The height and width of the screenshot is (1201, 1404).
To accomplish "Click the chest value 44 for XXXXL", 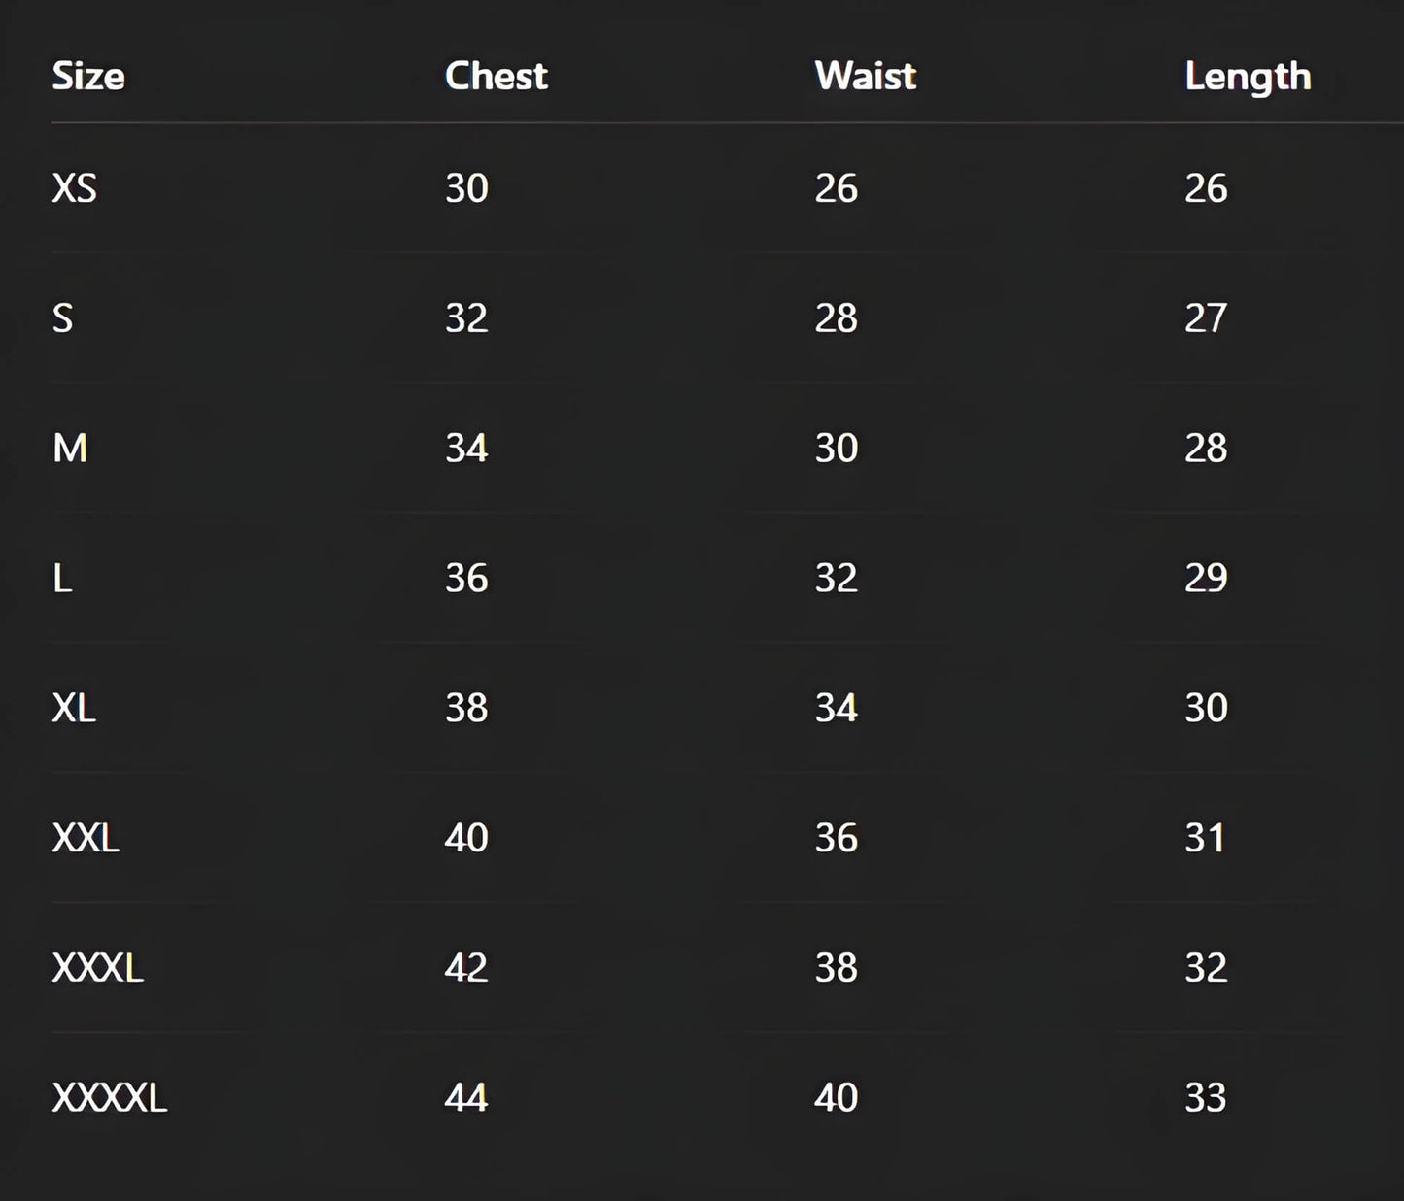I will [466, 1098].
